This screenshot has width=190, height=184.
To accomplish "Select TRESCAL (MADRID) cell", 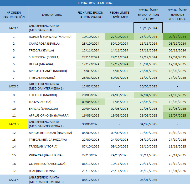I will click(52, 78).
